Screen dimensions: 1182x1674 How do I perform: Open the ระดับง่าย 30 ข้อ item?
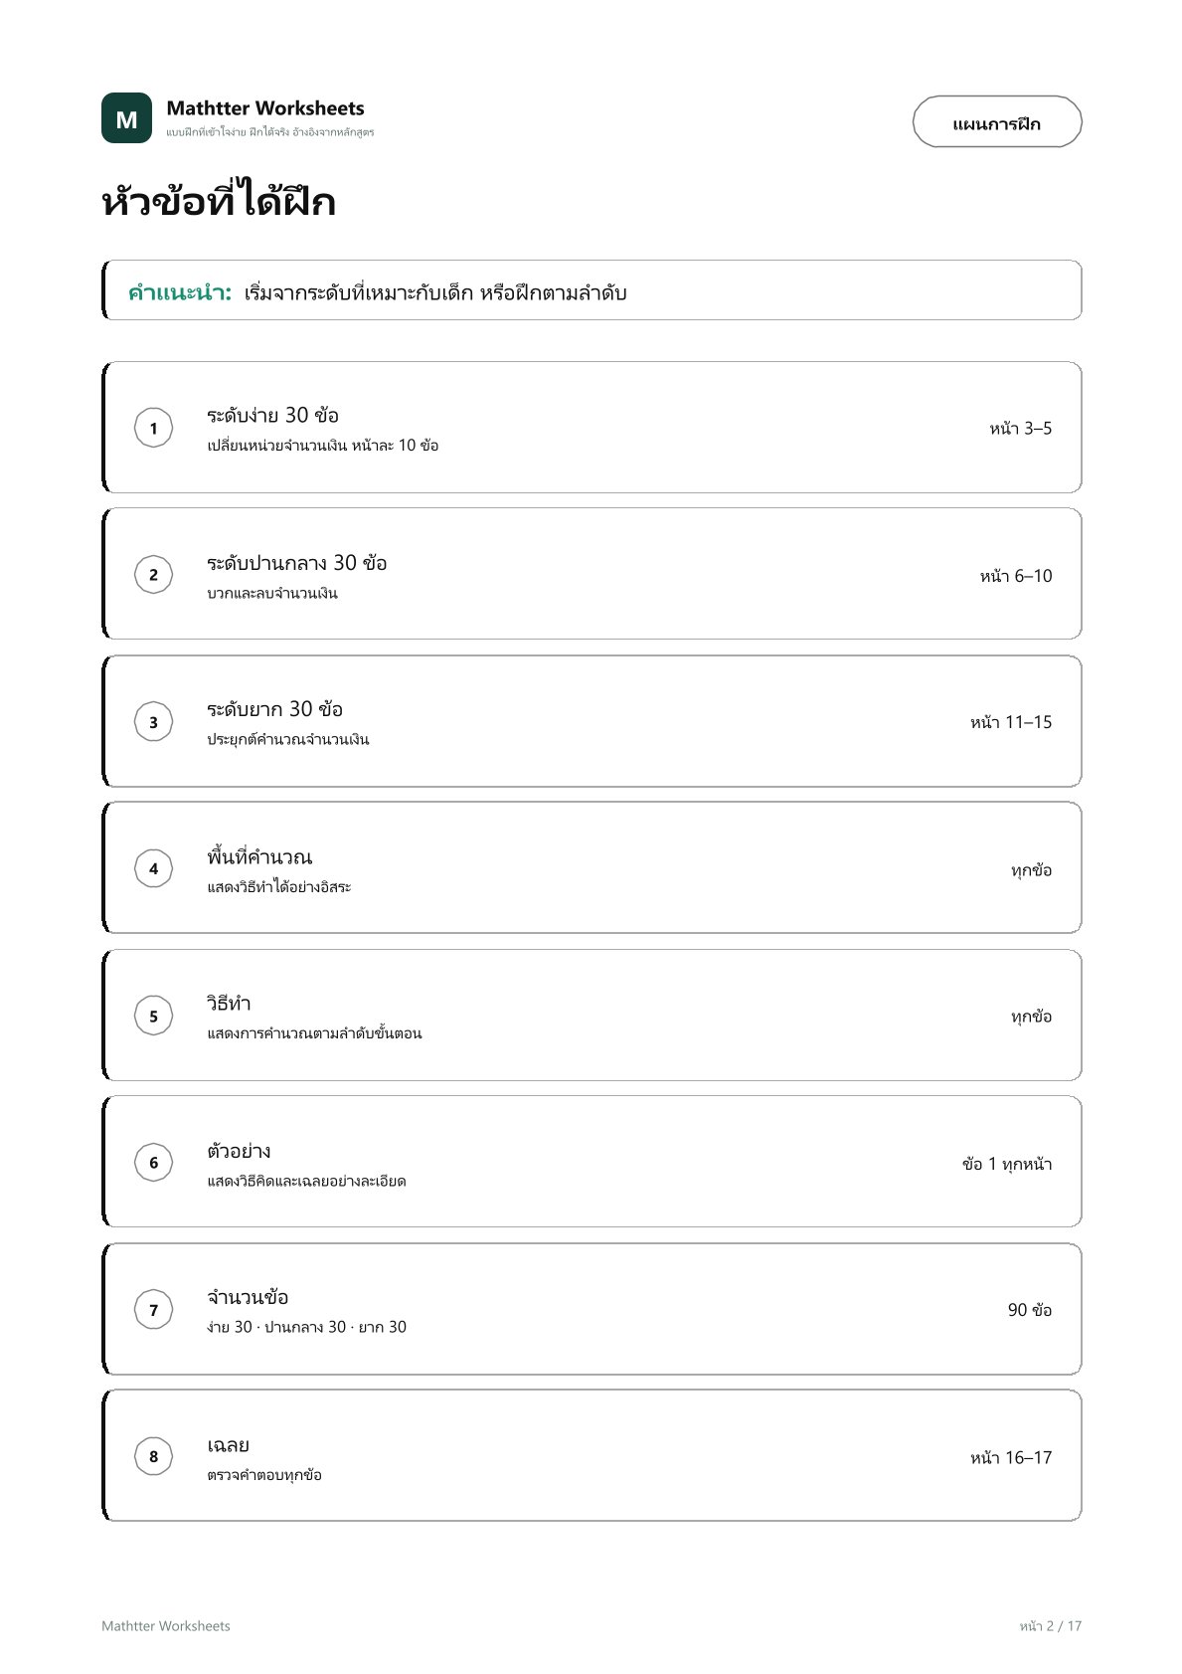[591, 428]
